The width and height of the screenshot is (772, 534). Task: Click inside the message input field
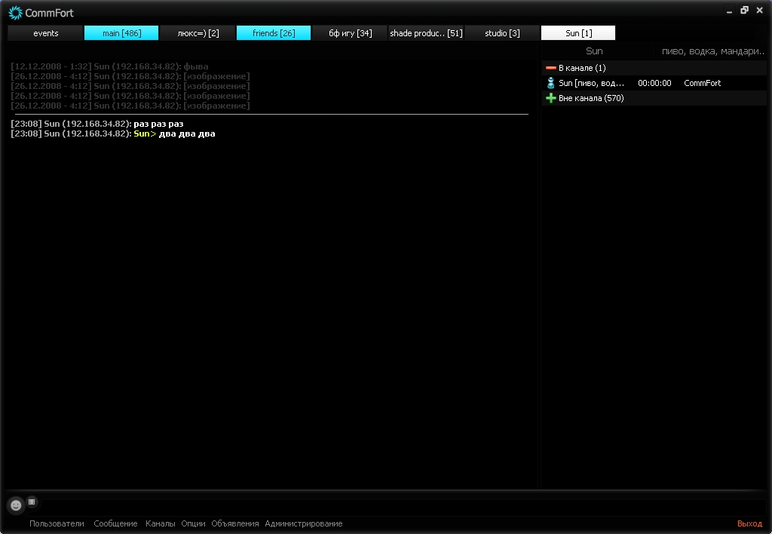point(400,506)
